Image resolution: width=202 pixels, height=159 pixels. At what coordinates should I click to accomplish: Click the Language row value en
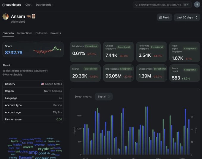click(60, 98)
